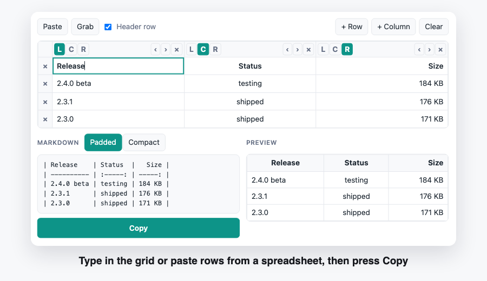Move the Size column right
This screenshot has width=487, height=281.
pos(430,49)
